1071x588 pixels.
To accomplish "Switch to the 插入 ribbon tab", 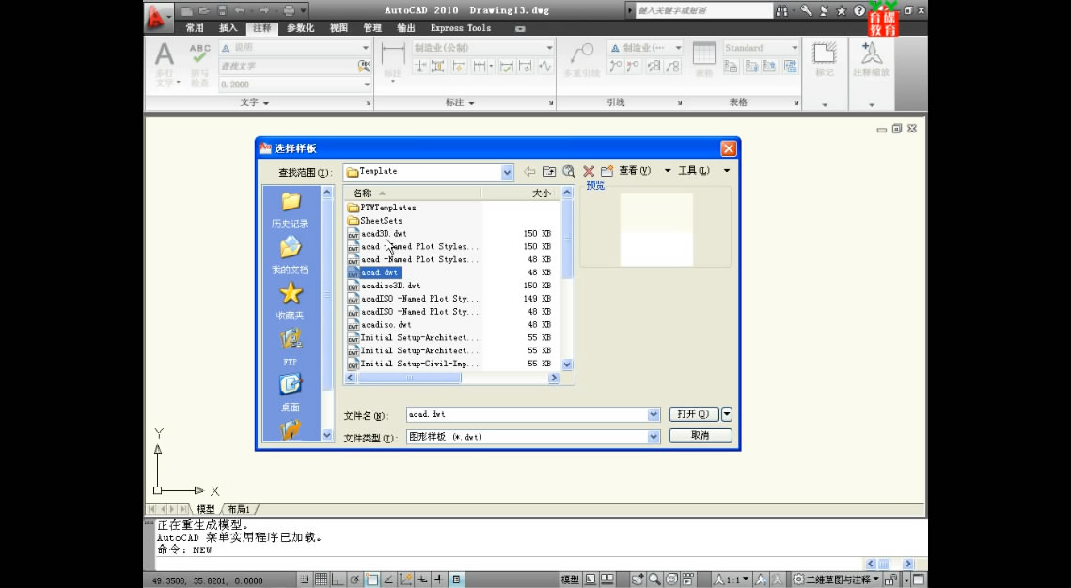I will pos(228,28).
